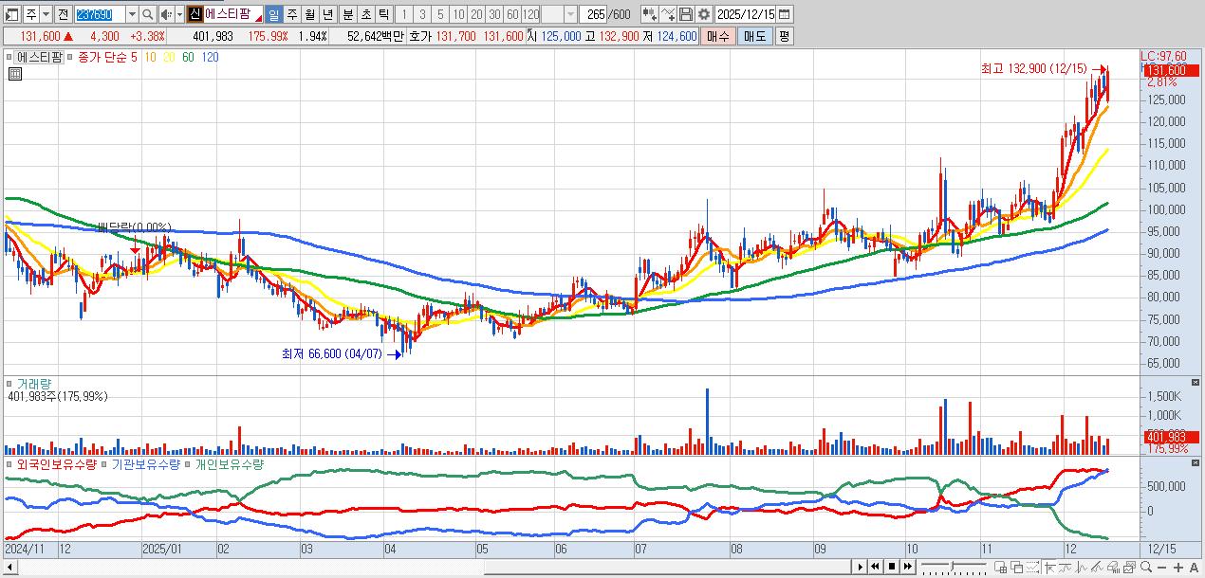Zoom in with the plus icon
The width and height of the screenshot is (1205, 578).
[x=1178, y=567]
